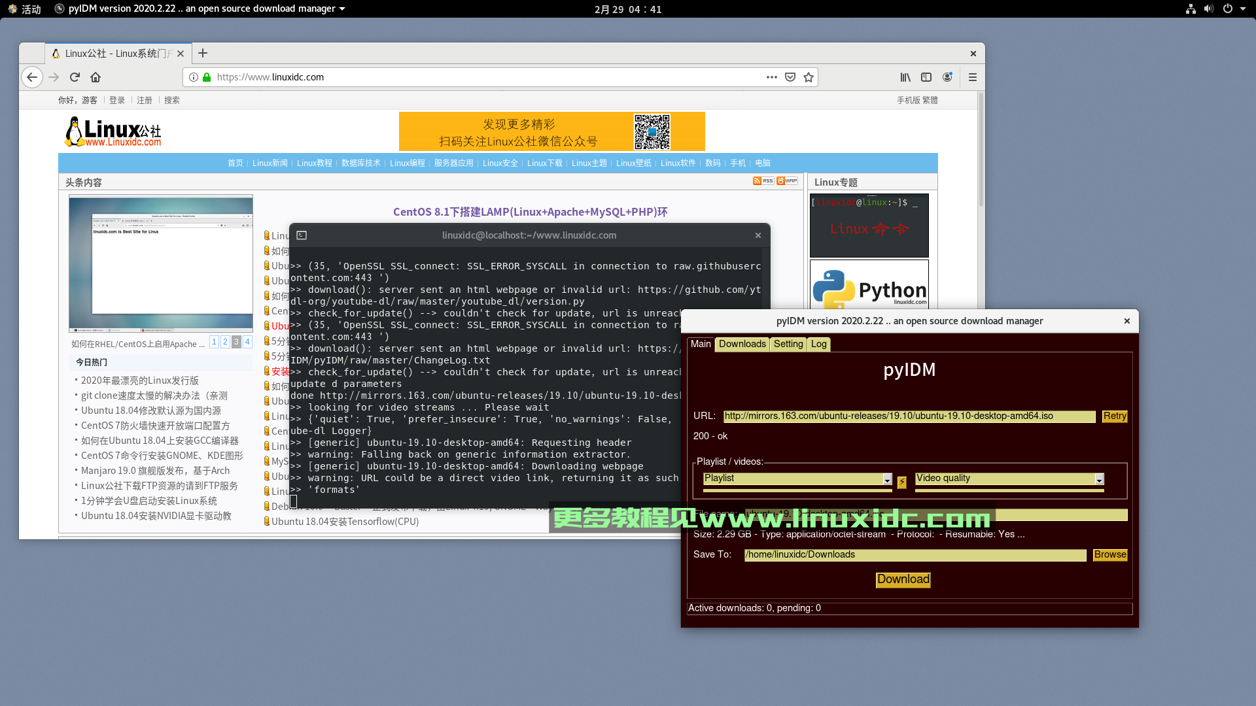Click the Download button

tap(903, 580)
